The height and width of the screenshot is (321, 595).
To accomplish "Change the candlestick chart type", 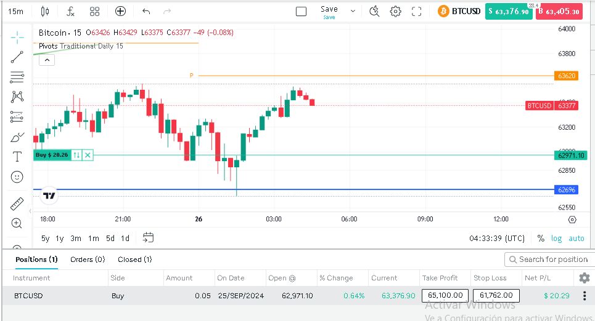I will pyautogui.click(x=45, y=11).
